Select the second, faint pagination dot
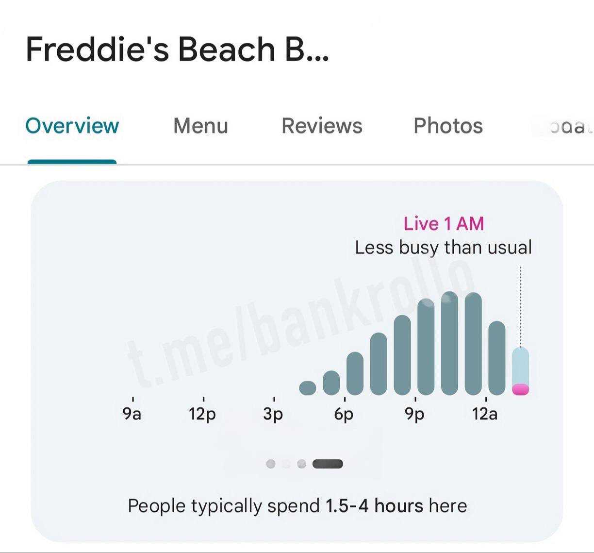Image resolution: width=594 pixels, height=553 pixels. click(x=286, y=464)
